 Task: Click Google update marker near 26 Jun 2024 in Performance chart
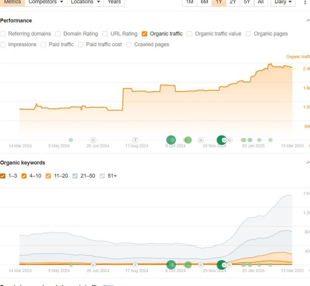[x=93, y=140]
